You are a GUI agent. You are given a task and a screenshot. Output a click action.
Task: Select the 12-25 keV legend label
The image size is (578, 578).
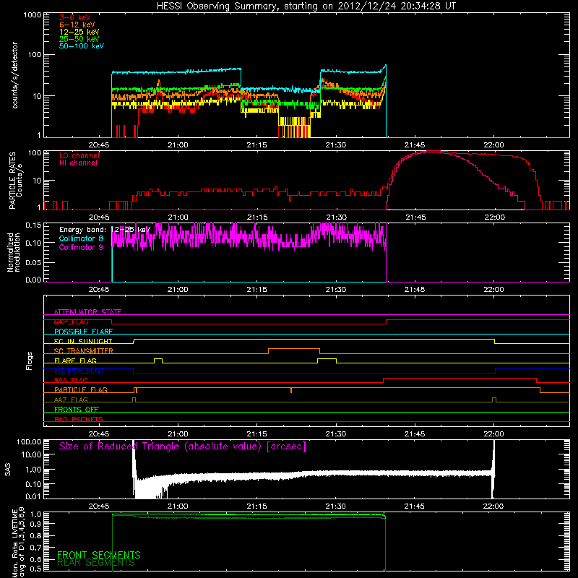pyautogui.click(x=79, y=32)
